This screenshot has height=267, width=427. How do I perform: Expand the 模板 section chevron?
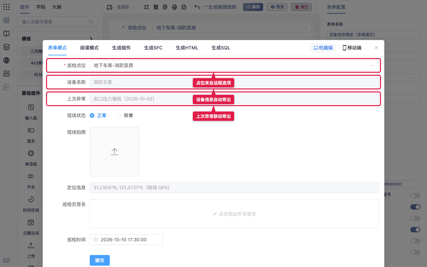point(91,39)
